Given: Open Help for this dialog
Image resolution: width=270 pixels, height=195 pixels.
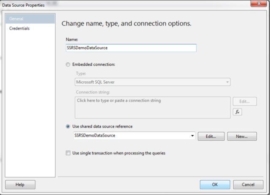Looking at the screenshot, I should pos(20,184).
